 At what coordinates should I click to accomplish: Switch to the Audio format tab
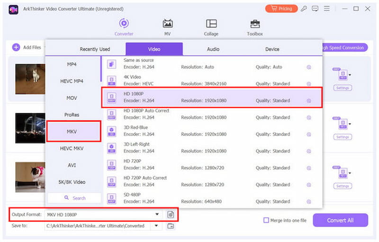[x=213, y=49]
